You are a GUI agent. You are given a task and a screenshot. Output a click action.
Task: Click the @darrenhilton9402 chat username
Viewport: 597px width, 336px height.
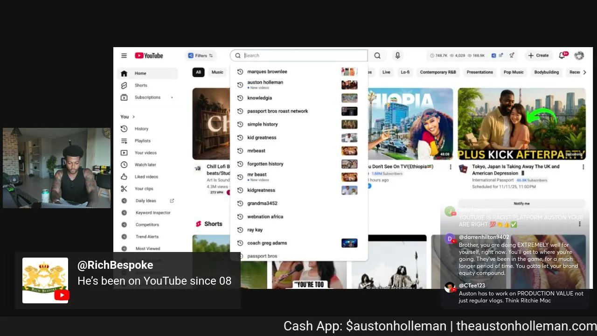coord(484,237)
